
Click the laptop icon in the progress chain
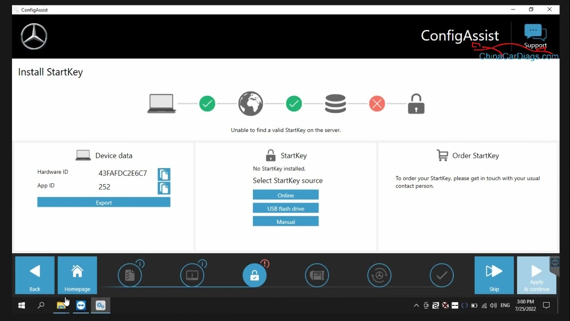pos(161,104)
